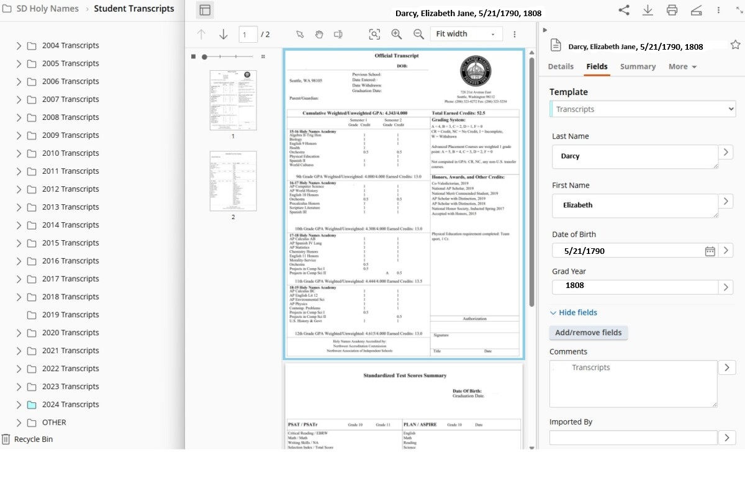The width and height of the screenshot is (745, 491).
Task: Expand the 2010 Transcripts folder
Action: coord(19,153)
